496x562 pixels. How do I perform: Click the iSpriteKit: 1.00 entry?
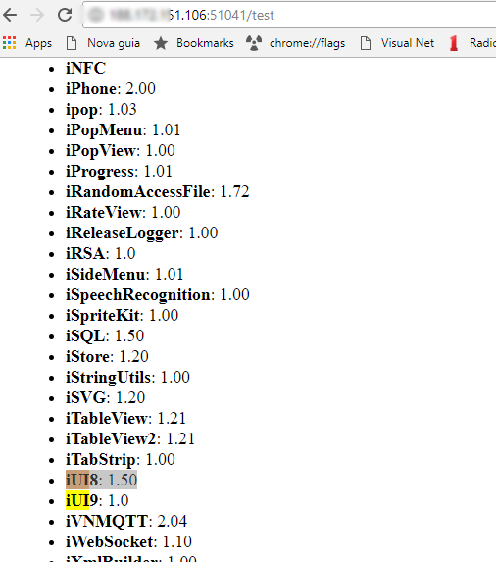122,316
